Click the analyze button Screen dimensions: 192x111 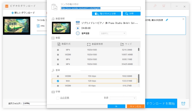click(x=131, y=14)
